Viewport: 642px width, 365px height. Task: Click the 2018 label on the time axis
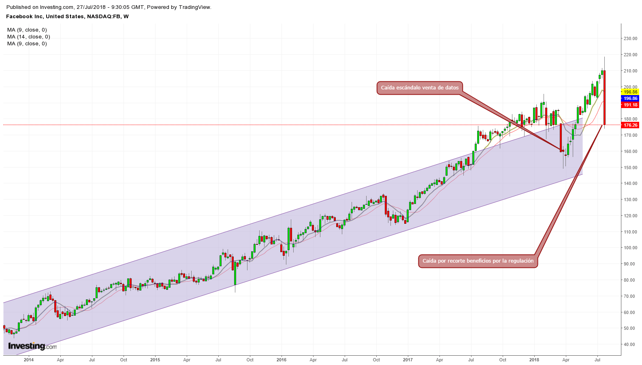tap(534, 360)
